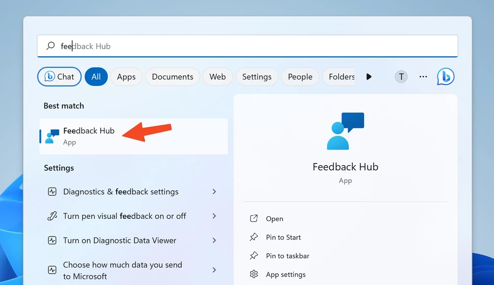Open the Bing Chat icon in top-right corner
The image size is (494, 285).
tap(445, 77)
